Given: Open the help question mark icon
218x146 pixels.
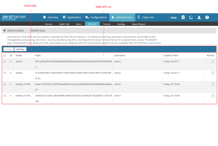Looking at the screenshot, I should point(207,17).
